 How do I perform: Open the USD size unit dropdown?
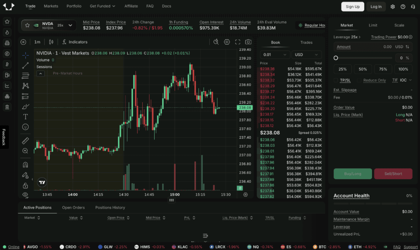(306, 55)
